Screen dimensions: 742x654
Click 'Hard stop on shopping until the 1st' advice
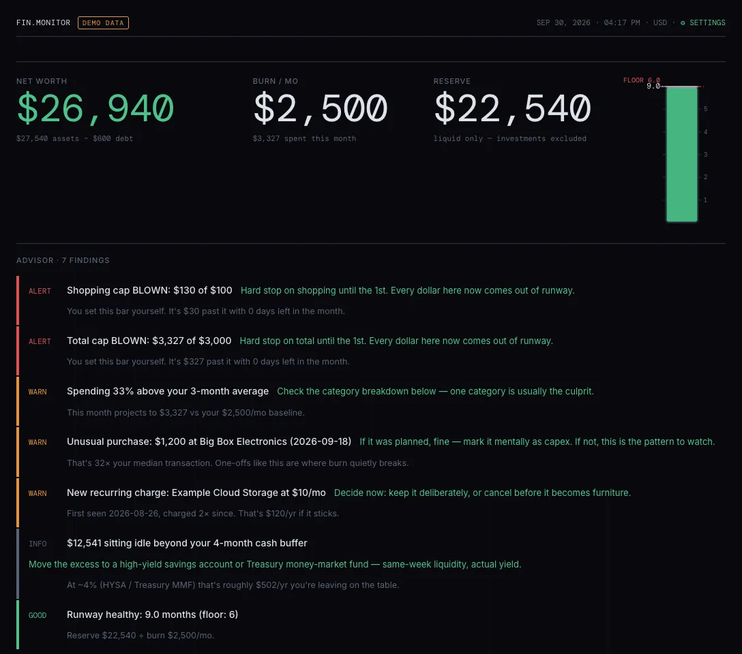407,291
